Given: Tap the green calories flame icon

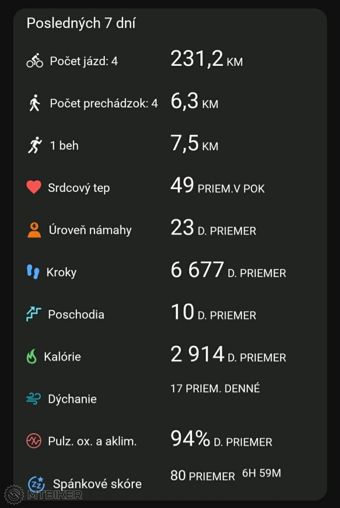Looking at the screenshot, I should [32, 356].
